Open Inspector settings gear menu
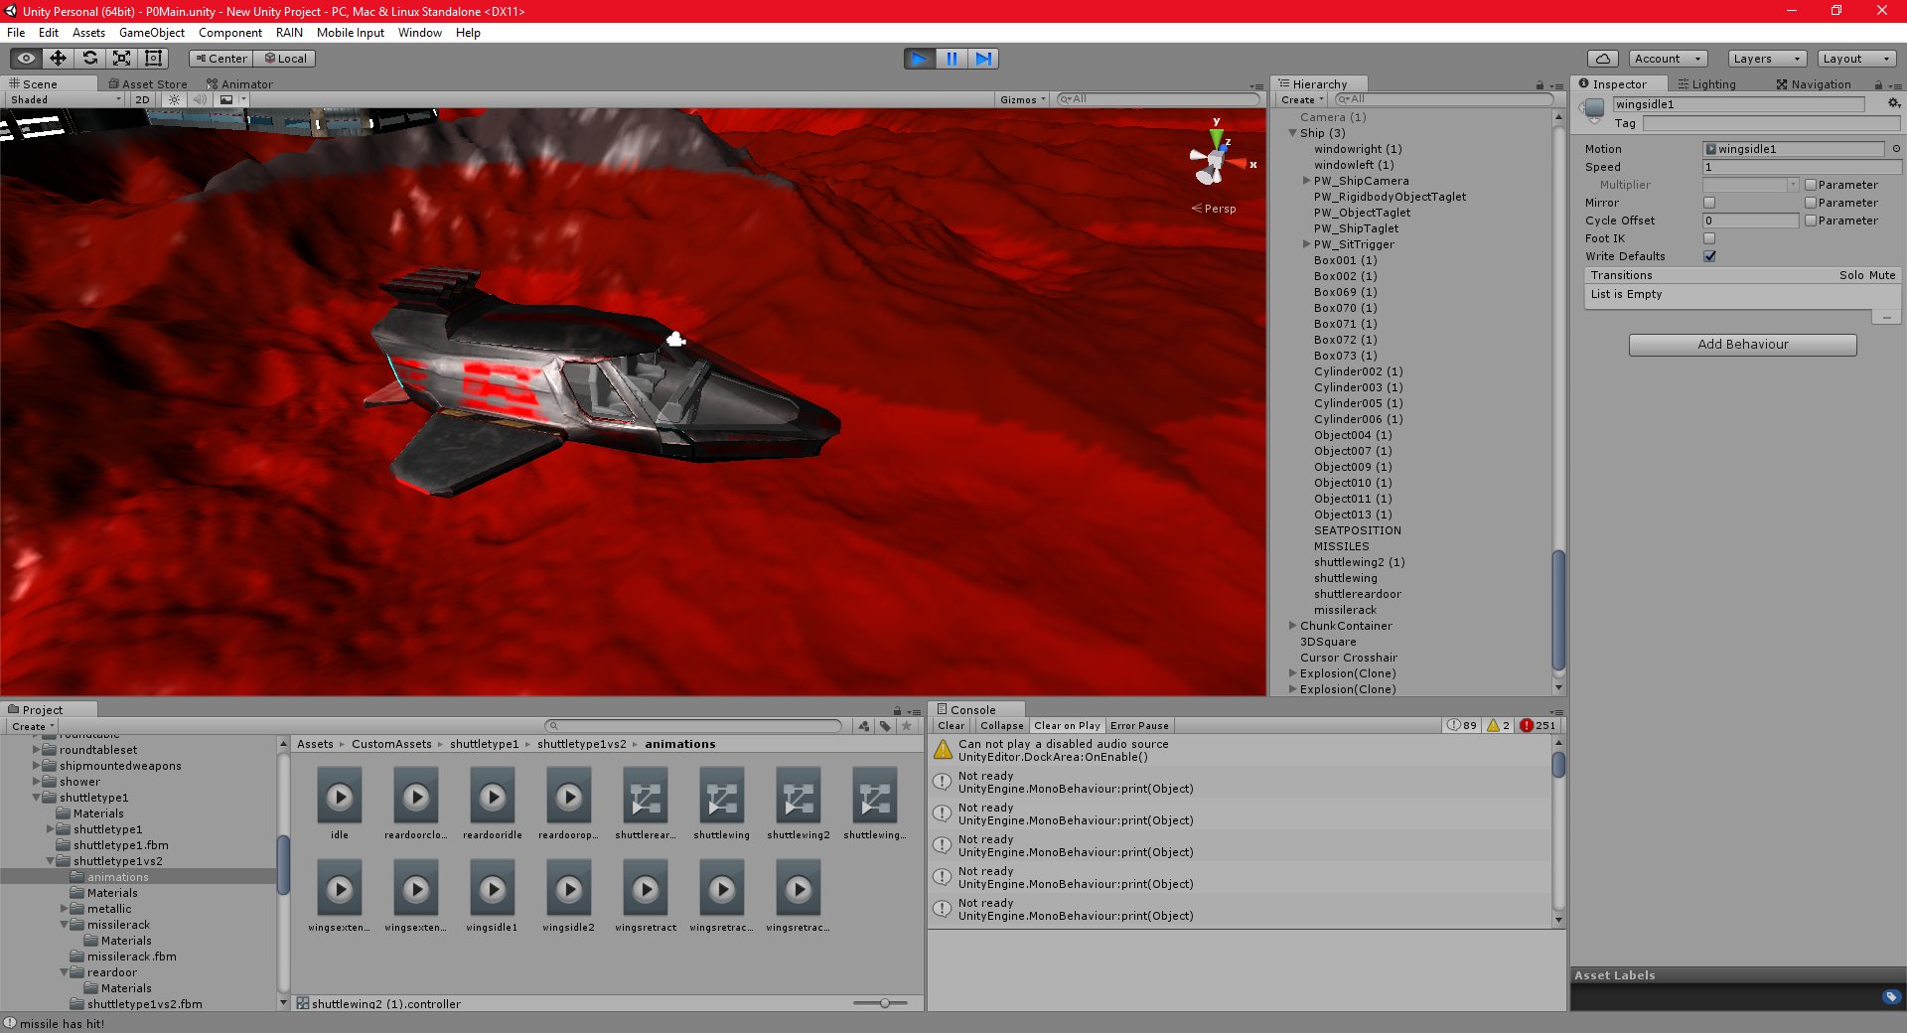This screenshot has width=1907, height=1033. [x=1893, y=103]
